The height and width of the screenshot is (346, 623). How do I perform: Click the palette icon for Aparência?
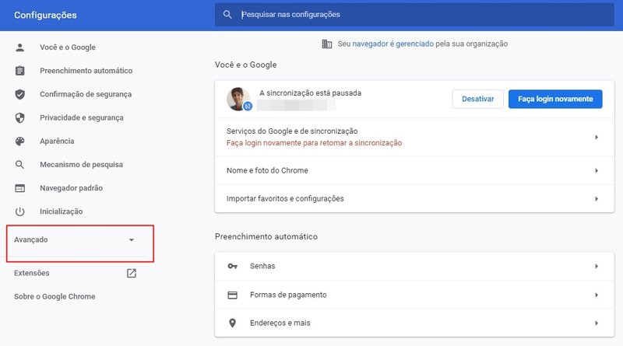[20, 141]
